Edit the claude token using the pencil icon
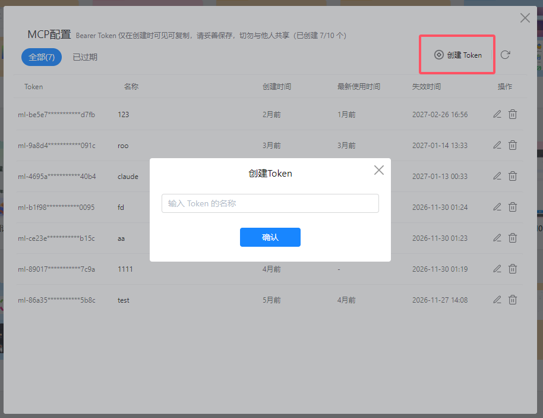Viewport: 543px width, 418px height. [497, 176]
